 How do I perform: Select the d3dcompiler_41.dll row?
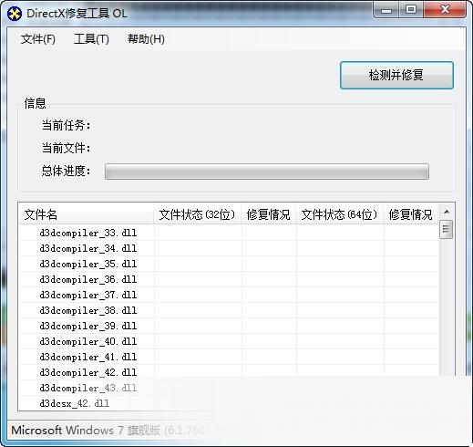click(x=229, y=357)
